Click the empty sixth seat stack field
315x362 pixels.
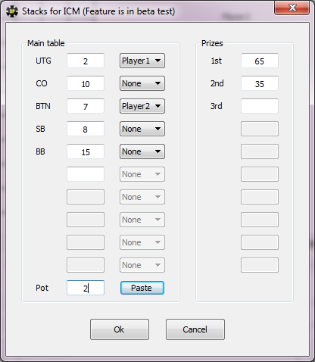(86, 174)
